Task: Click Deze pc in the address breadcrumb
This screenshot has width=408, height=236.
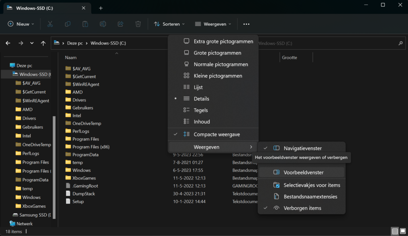Action: [75, 43]
